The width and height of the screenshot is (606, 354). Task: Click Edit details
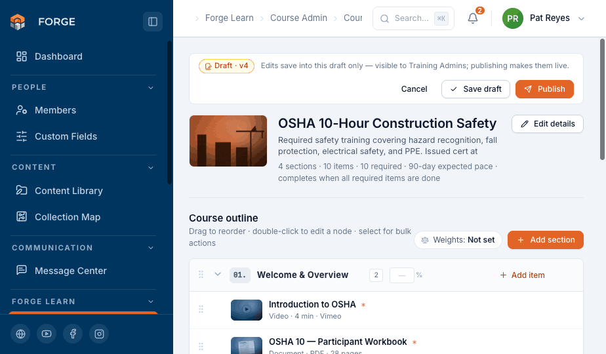[x=547, y=124]
